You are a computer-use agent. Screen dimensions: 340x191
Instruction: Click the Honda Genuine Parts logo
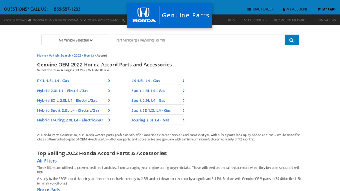pyautogui.click(x=170, y=15)
